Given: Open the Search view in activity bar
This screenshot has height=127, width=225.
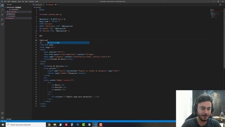Looking at the screenshot, I should (2, 10).
